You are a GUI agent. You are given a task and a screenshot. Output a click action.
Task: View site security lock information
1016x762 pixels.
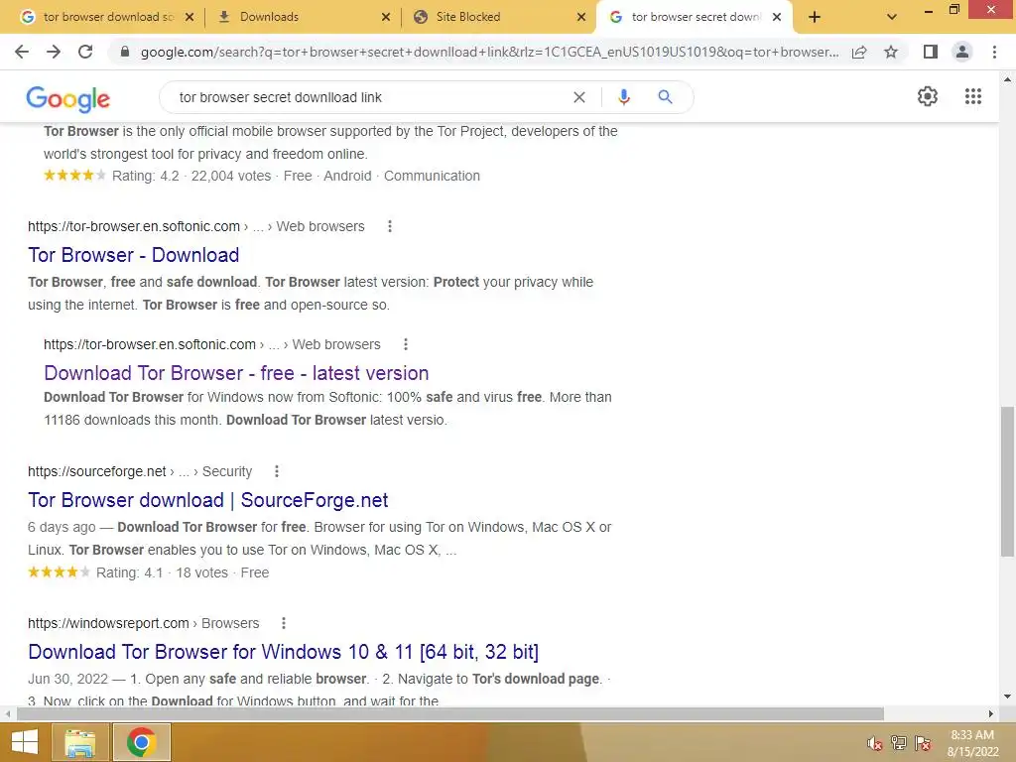click(125, 52)
